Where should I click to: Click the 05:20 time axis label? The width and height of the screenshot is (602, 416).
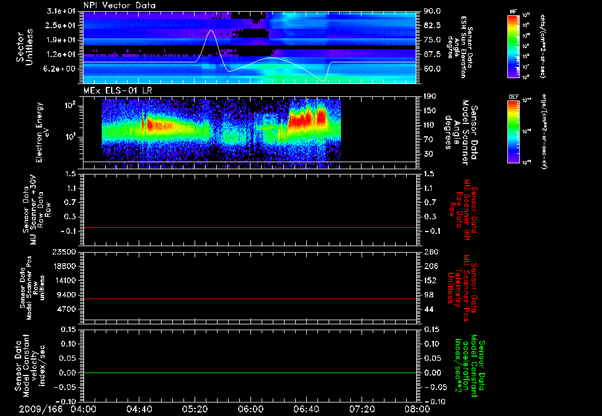[x=195, y=409]
